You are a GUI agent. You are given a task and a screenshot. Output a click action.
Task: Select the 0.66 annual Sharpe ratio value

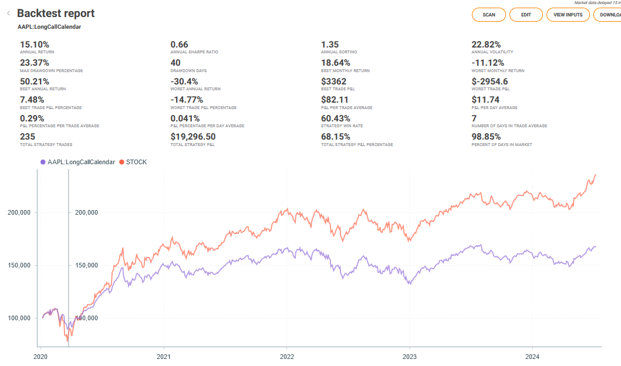coord(179,45)
